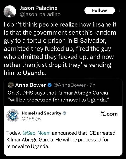Image resolution: width=126 pixels, height=159 pixels.
Task: Click the 7h timestamp on quoted tweet
Action: (92, 85)
